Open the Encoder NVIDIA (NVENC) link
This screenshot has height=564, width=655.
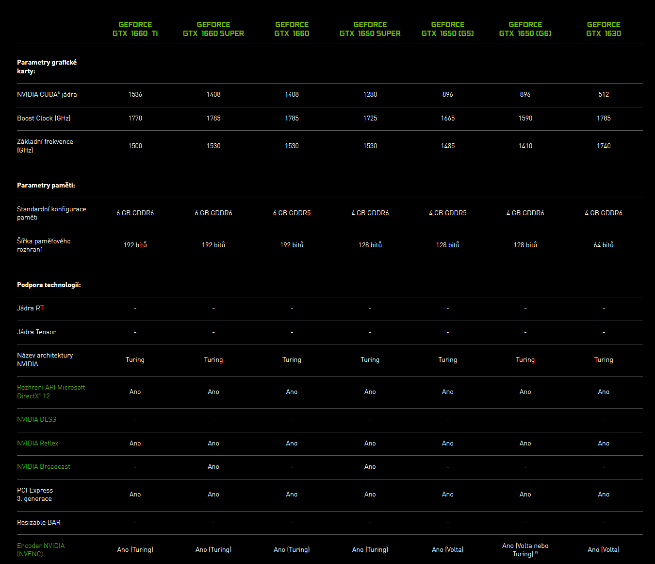pyautogui.click(x=41, y=549)
